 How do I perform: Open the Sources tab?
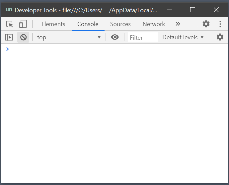coord(120,24)
